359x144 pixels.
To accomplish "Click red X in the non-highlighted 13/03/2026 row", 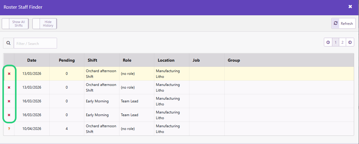I will pyautogui.click(x=9, y=87).
